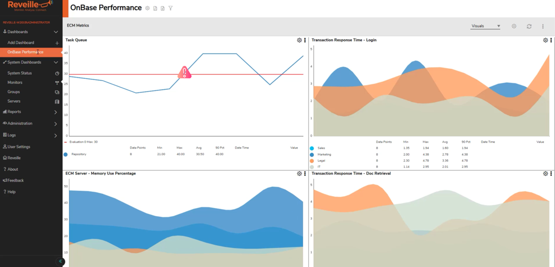Click the plus icon next to Add Dashboard
This screenshot has width=555, height=267.
(x=57, y=43)
